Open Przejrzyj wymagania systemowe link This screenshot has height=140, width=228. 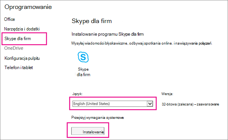pyautogui.click(x=98, y=118)
